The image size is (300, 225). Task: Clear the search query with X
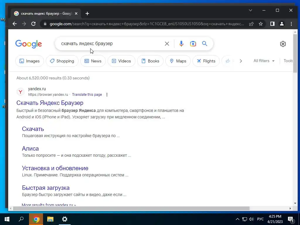(167, 44)
